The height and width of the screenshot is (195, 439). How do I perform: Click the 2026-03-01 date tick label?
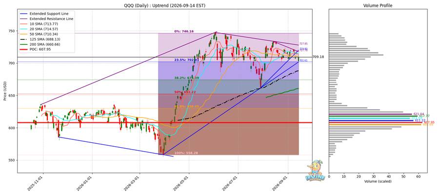131,183
